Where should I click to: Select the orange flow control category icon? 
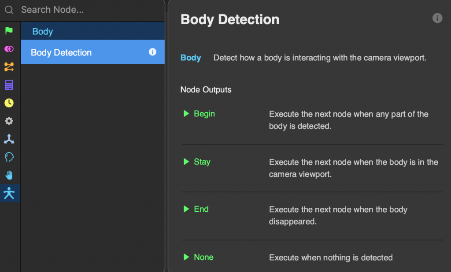pos(9,67)
